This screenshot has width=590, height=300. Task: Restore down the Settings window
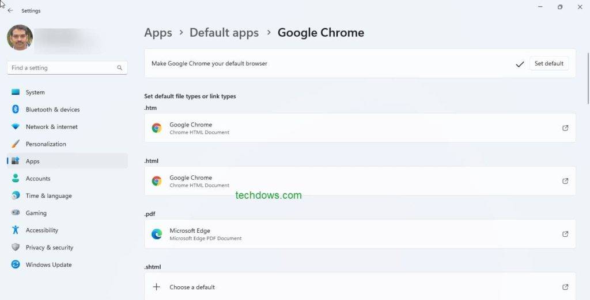point(560,7)
